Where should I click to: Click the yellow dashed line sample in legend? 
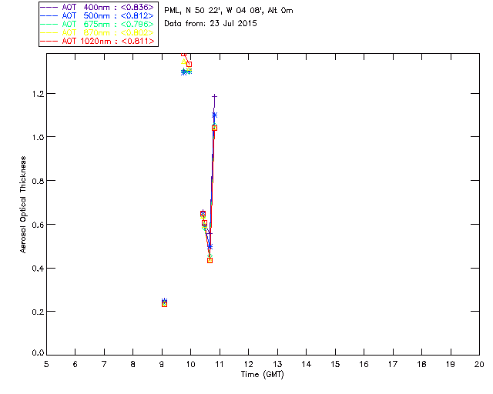49,32
